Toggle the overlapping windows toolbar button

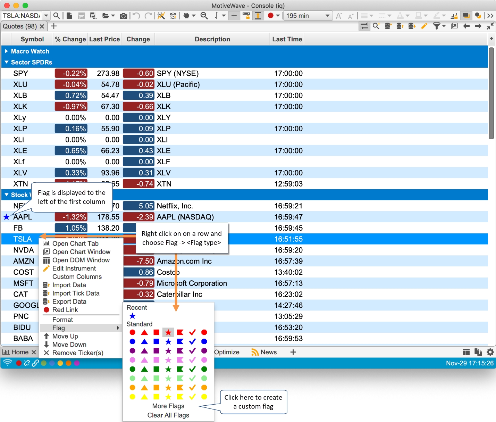(466, 16)
